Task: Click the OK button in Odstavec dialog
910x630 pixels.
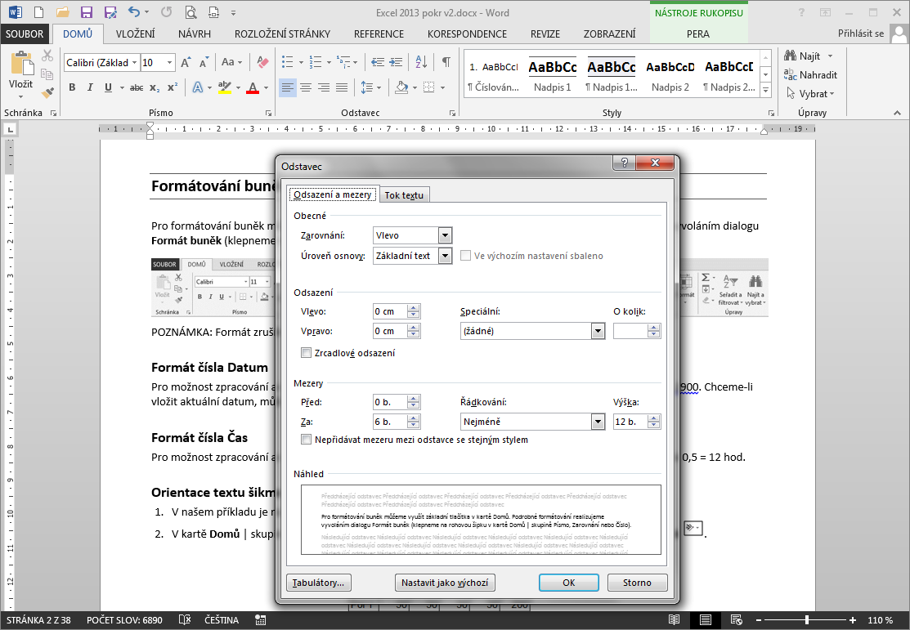Action: (x=569, y=583)
